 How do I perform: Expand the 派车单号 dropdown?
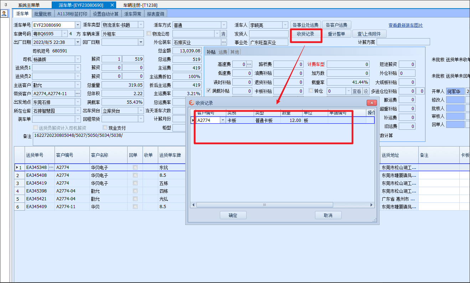[78, 25]
